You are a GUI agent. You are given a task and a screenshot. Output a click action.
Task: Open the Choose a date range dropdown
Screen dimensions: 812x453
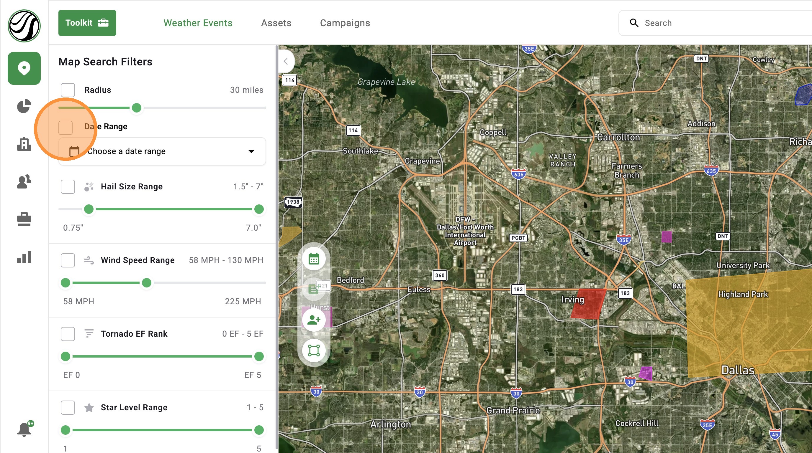(162, 151)
